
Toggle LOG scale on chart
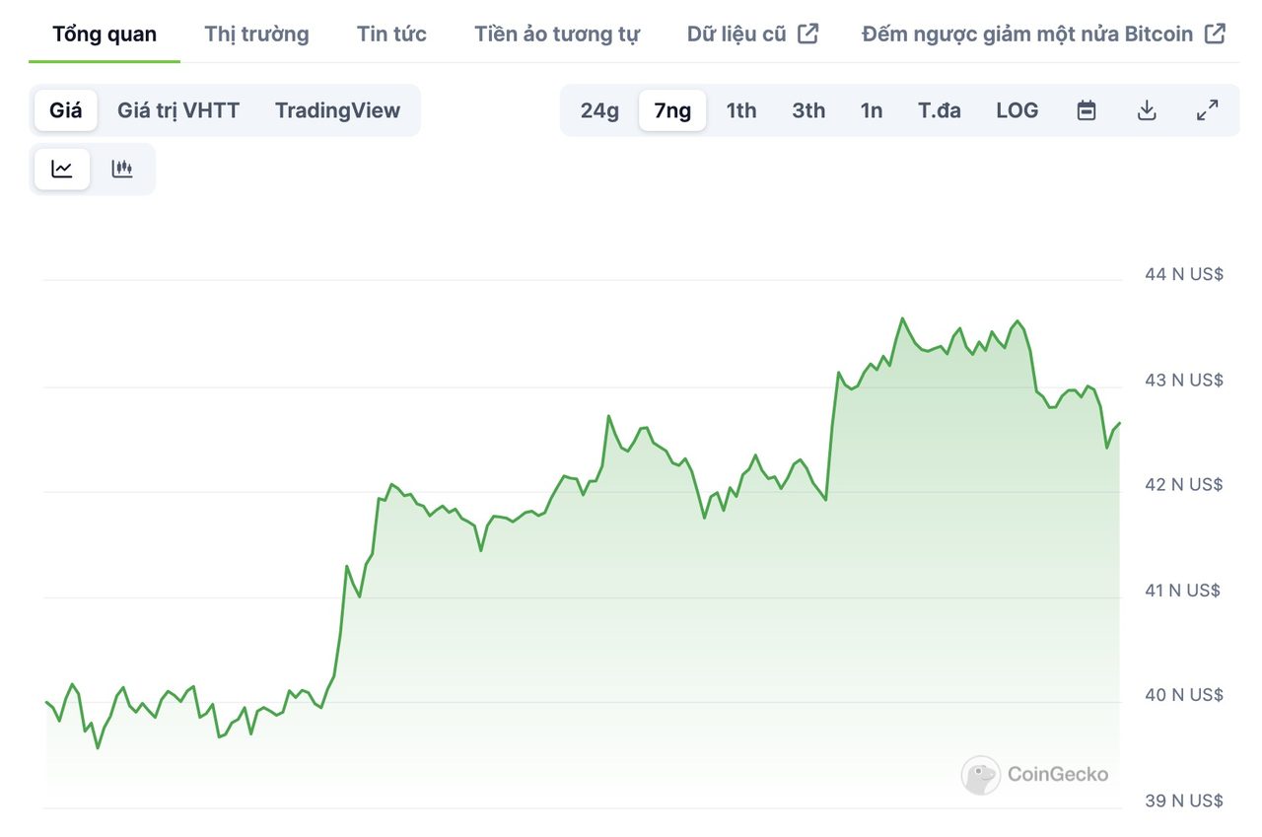pos(1017,110)
